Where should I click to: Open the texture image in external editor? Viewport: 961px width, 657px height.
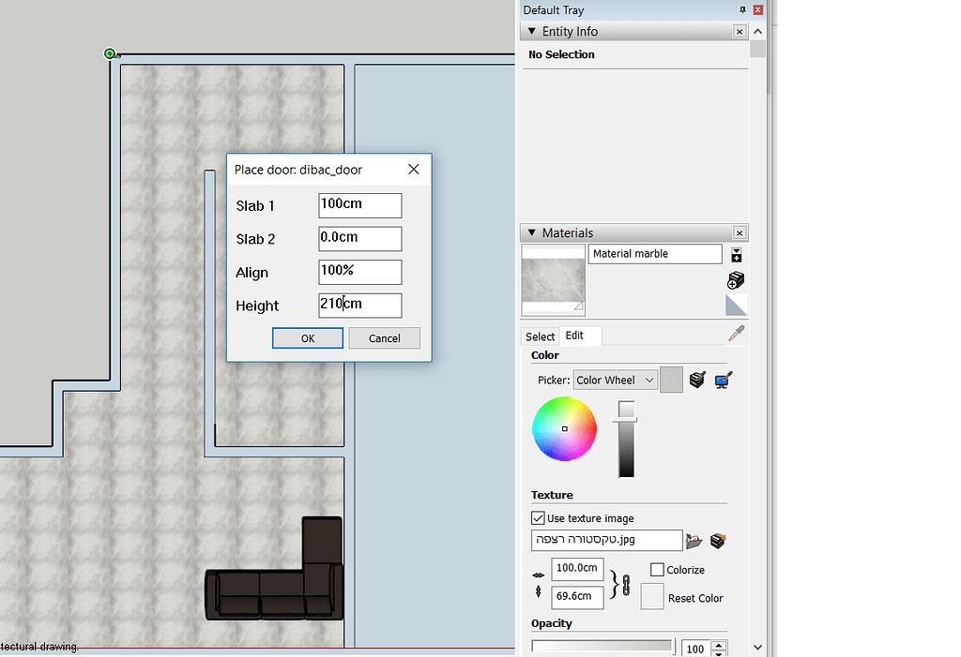(694, 541)
